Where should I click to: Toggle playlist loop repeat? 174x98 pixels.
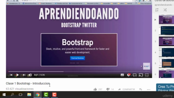[x=157, y=10]
